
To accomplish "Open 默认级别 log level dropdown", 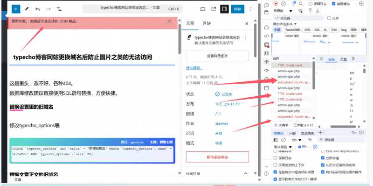I will click(x=283, y=147).
